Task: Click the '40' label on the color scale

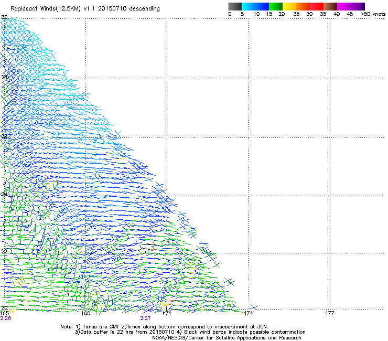Action: point(337,14)
